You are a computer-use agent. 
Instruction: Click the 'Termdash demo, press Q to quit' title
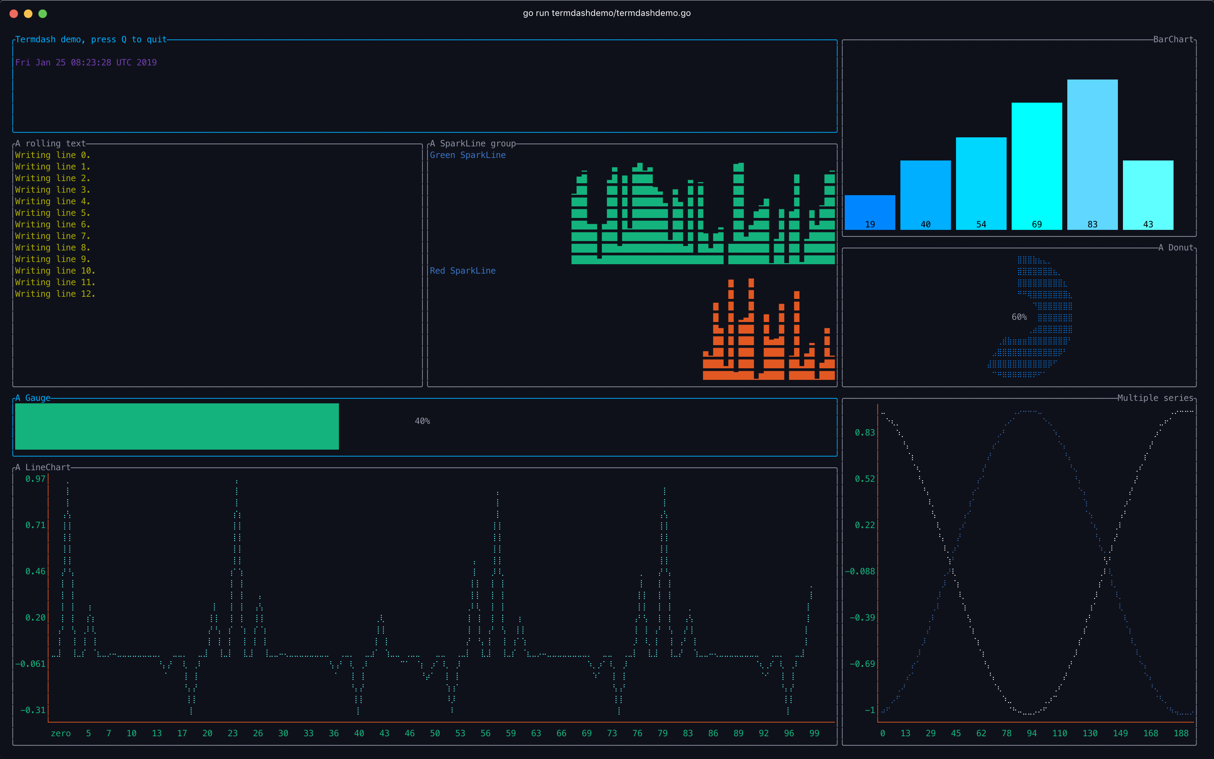91,39
